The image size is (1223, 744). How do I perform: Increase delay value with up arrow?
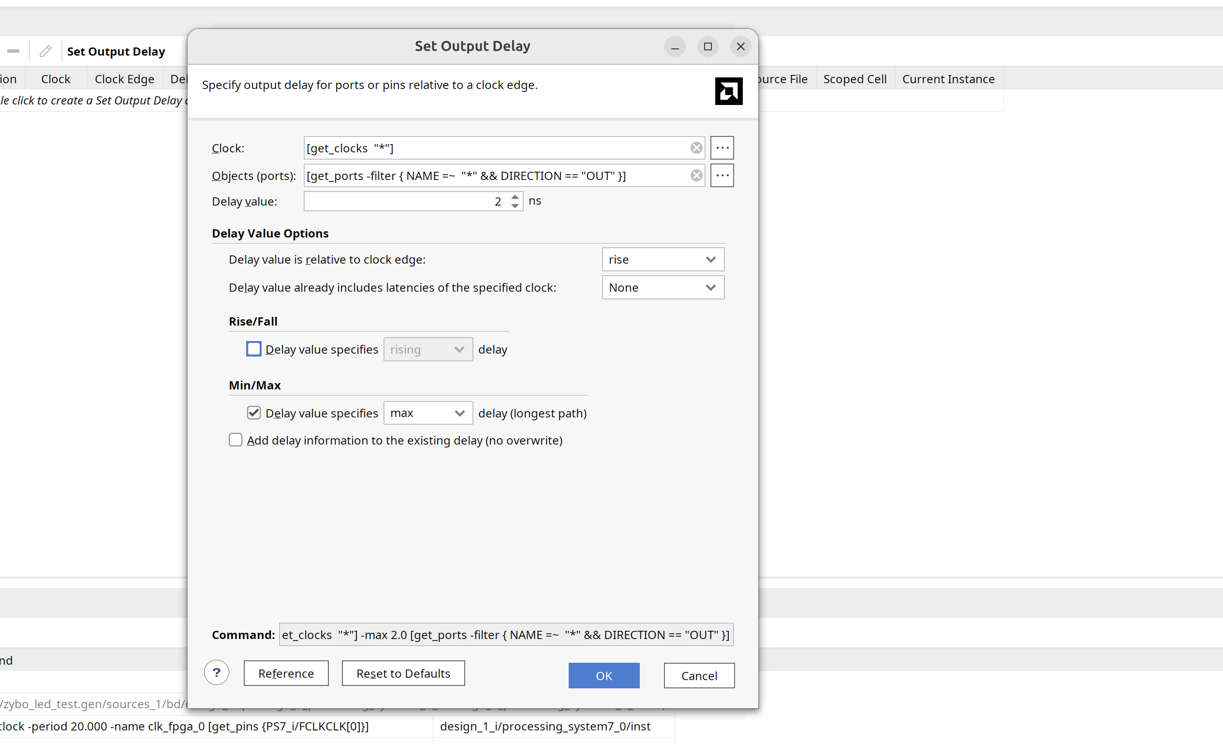click(x=515, y=197)
